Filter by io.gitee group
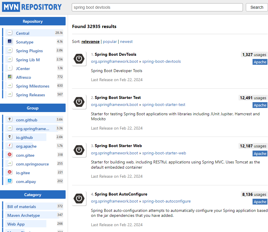Screen dimensions: 268x232 [23, 173]
